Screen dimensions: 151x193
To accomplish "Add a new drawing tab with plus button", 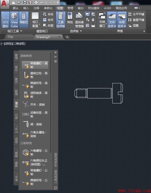I will (67, 37).
